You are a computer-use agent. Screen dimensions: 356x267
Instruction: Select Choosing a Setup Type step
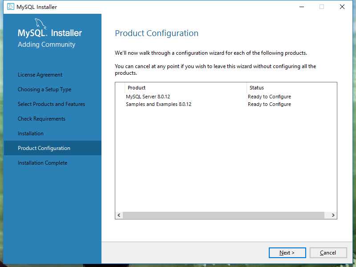44,89
